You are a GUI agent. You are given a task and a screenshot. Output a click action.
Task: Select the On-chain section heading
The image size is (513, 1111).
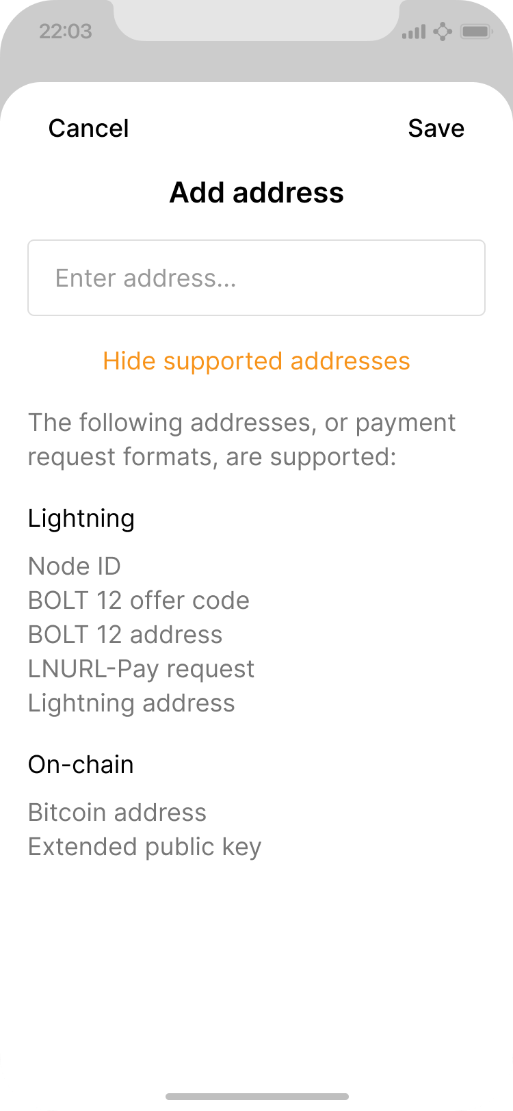click(x=81, y=764)
